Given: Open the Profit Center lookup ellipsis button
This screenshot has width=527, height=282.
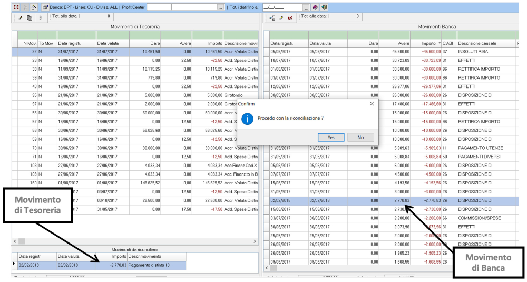Looking at the screenshot, I should [x=220, y=6].
